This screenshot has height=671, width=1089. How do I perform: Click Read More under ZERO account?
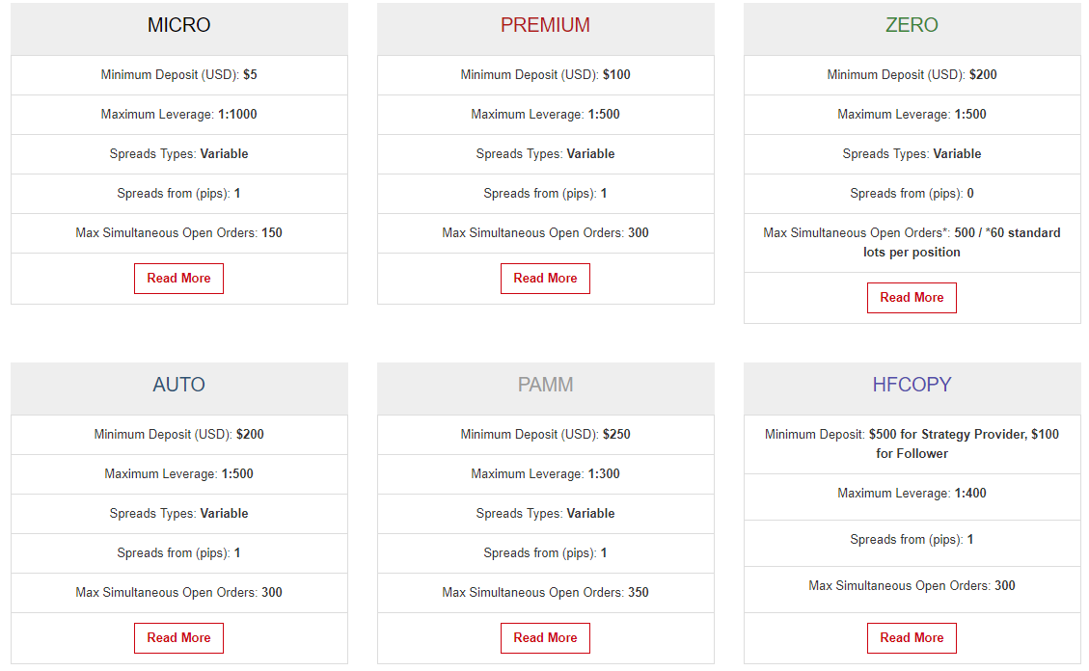point(912,298)
